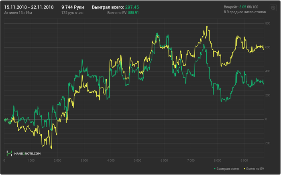Screen dimensions: 281x175
Task: Click the 800 y-axis label
Action: [x=267, y=24]
